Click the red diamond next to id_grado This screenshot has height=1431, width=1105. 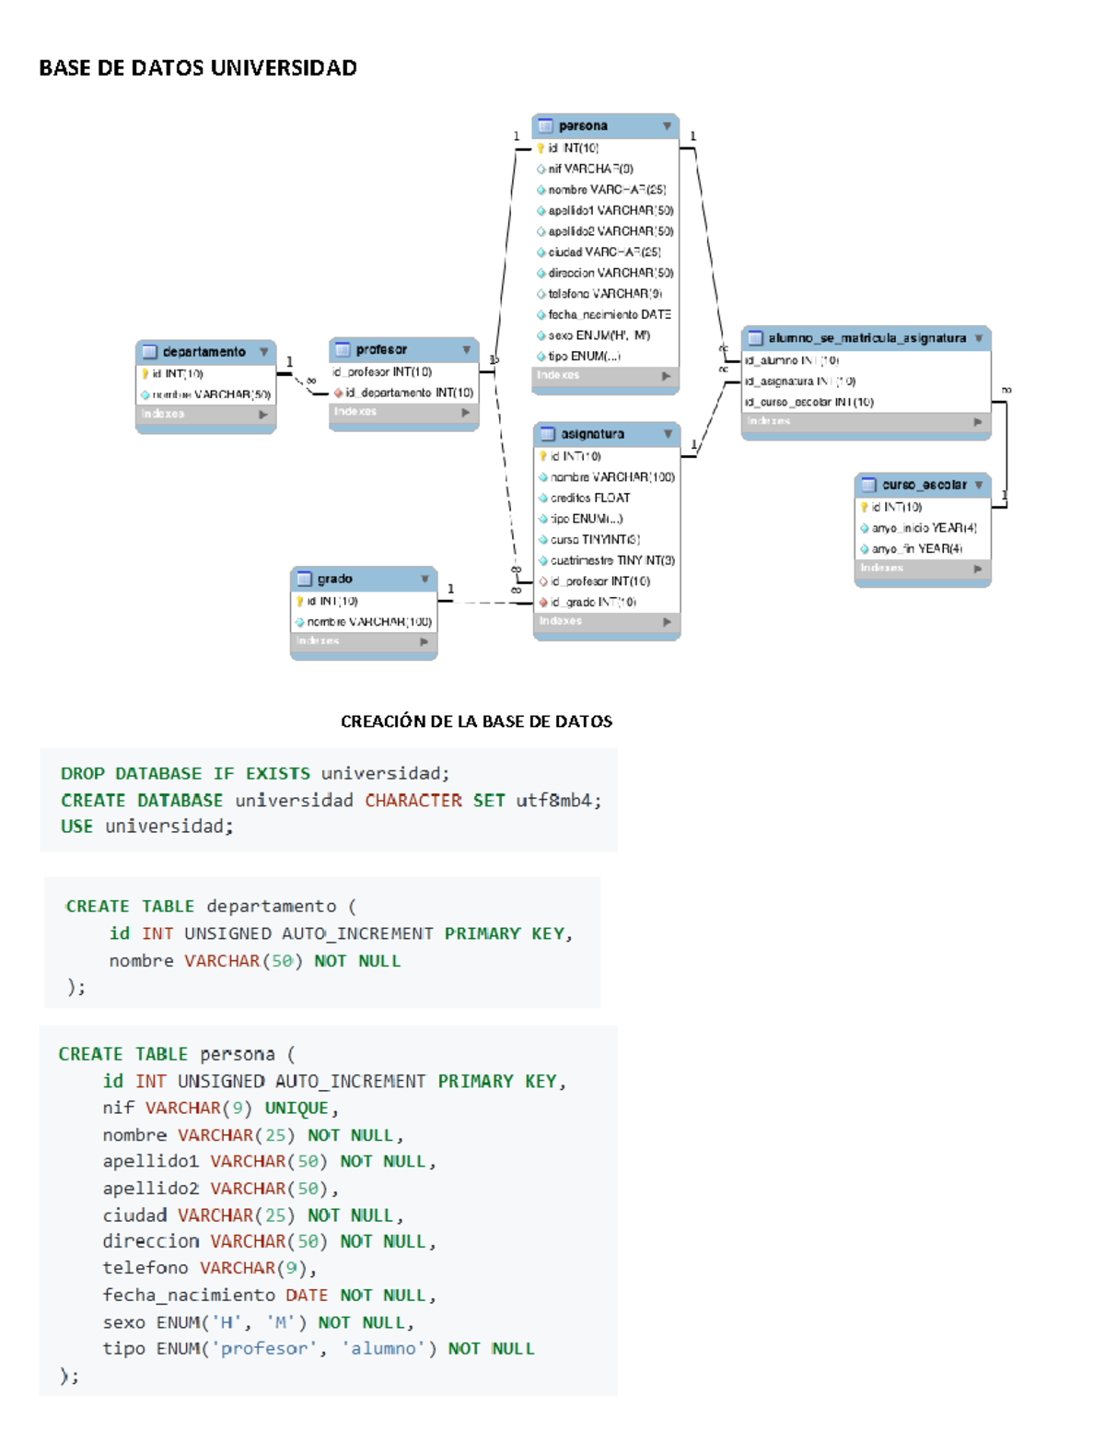click(543, 603)
